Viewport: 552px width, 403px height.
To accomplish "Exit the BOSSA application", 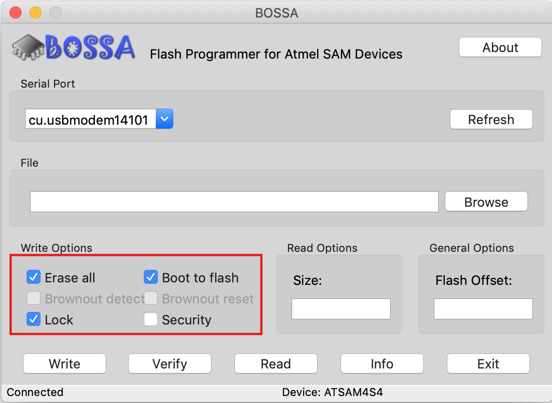I will click(x=488, y=363).
